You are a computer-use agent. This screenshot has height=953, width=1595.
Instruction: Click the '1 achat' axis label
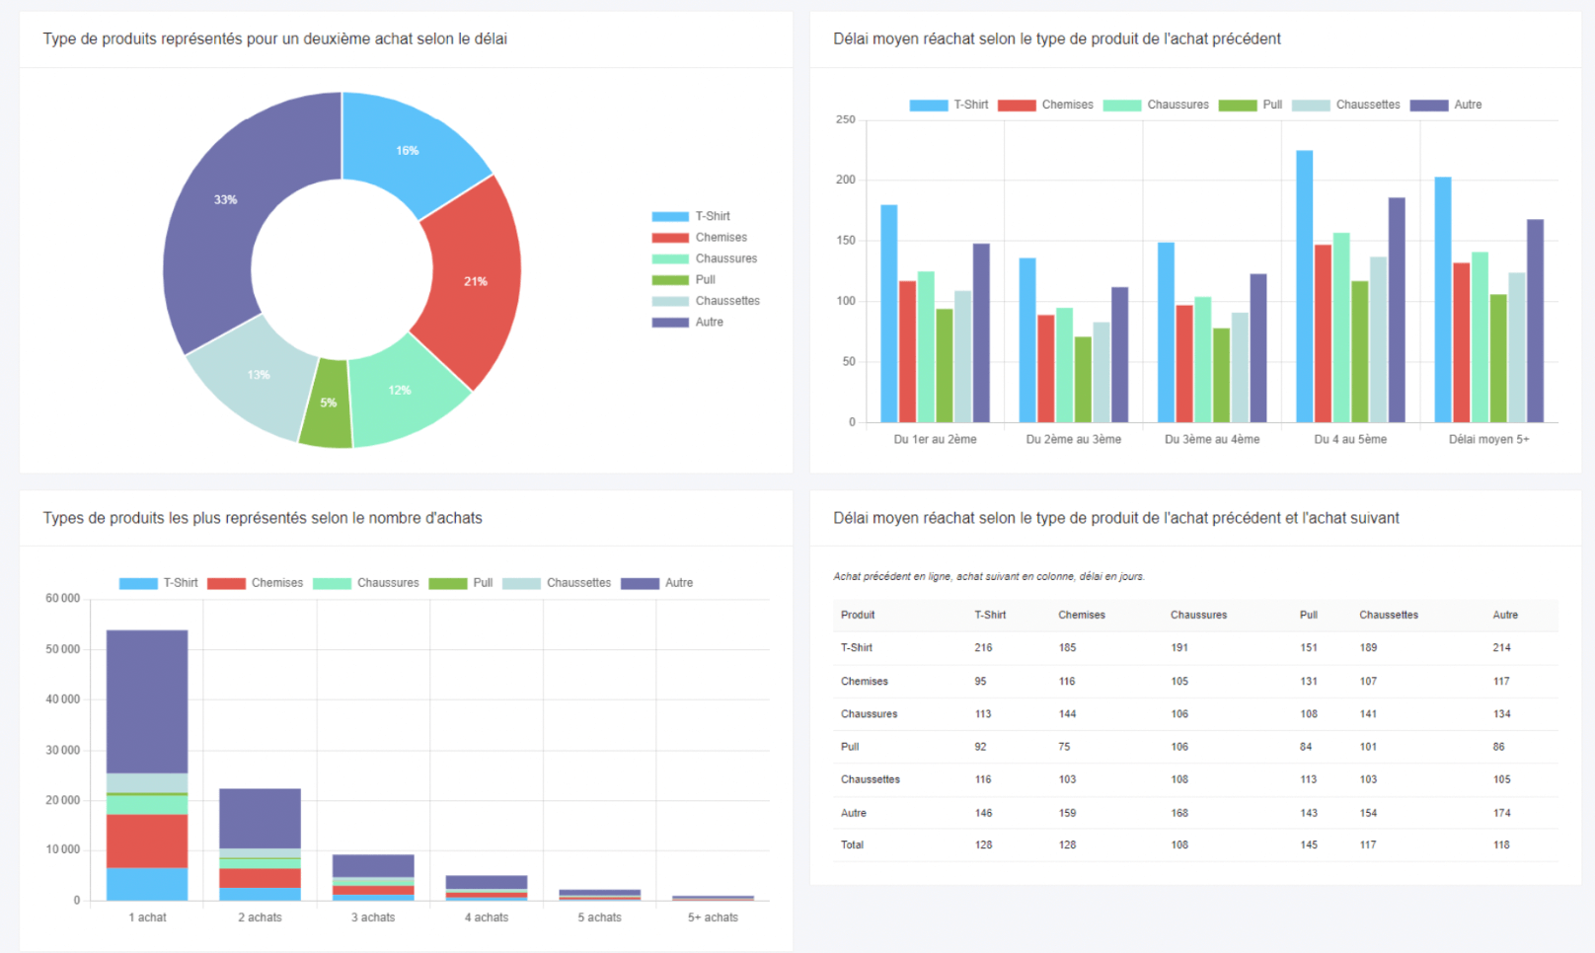[147, 917]
